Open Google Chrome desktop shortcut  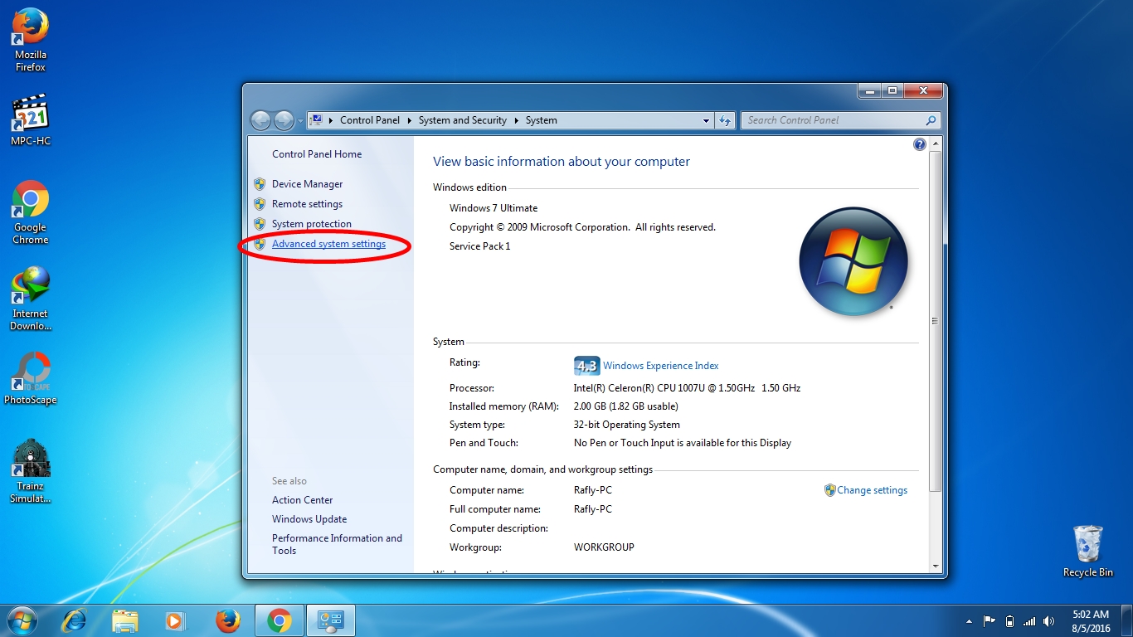coord(30,212)
